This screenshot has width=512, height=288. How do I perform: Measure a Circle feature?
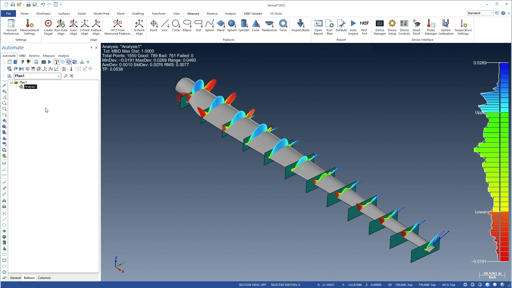(176, 26)
